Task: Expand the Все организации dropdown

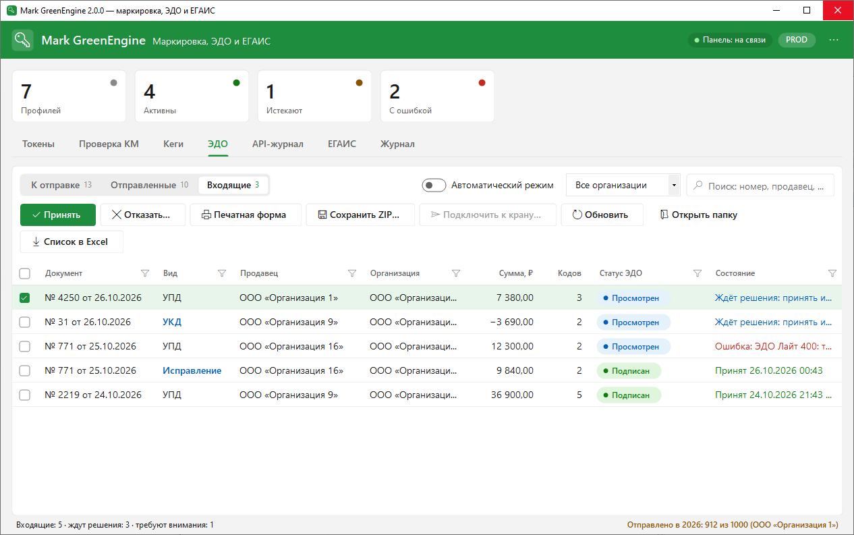Action: click(x=623, y=186)
